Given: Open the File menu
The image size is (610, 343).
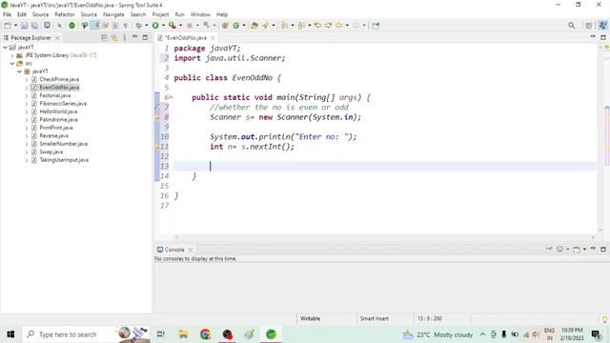Looking at the screenshot, I should pos(7,14).
